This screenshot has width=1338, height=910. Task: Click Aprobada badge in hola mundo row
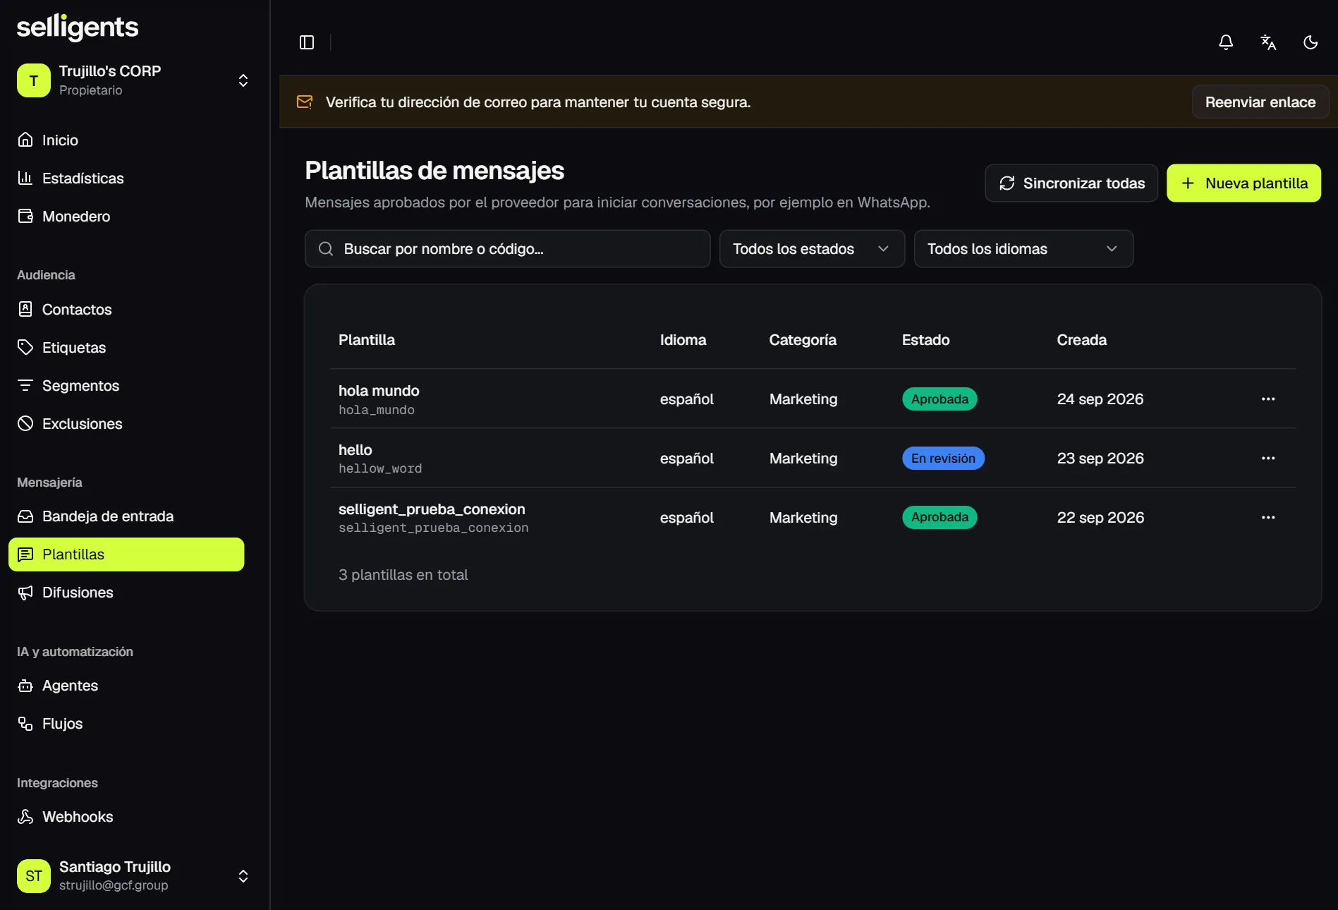click(939, 399)
